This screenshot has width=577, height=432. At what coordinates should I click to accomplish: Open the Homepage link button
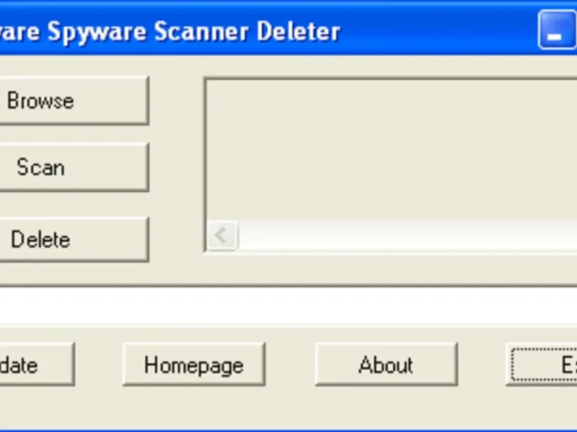click(x=194, y=364)
